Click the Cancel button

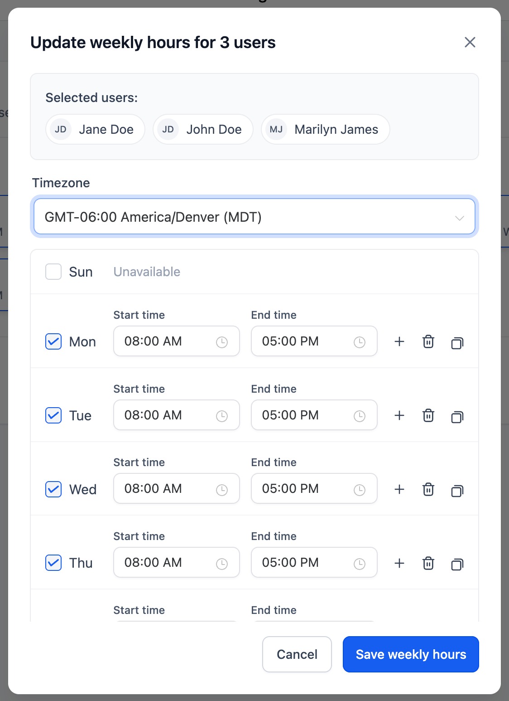tap(297, 654)
